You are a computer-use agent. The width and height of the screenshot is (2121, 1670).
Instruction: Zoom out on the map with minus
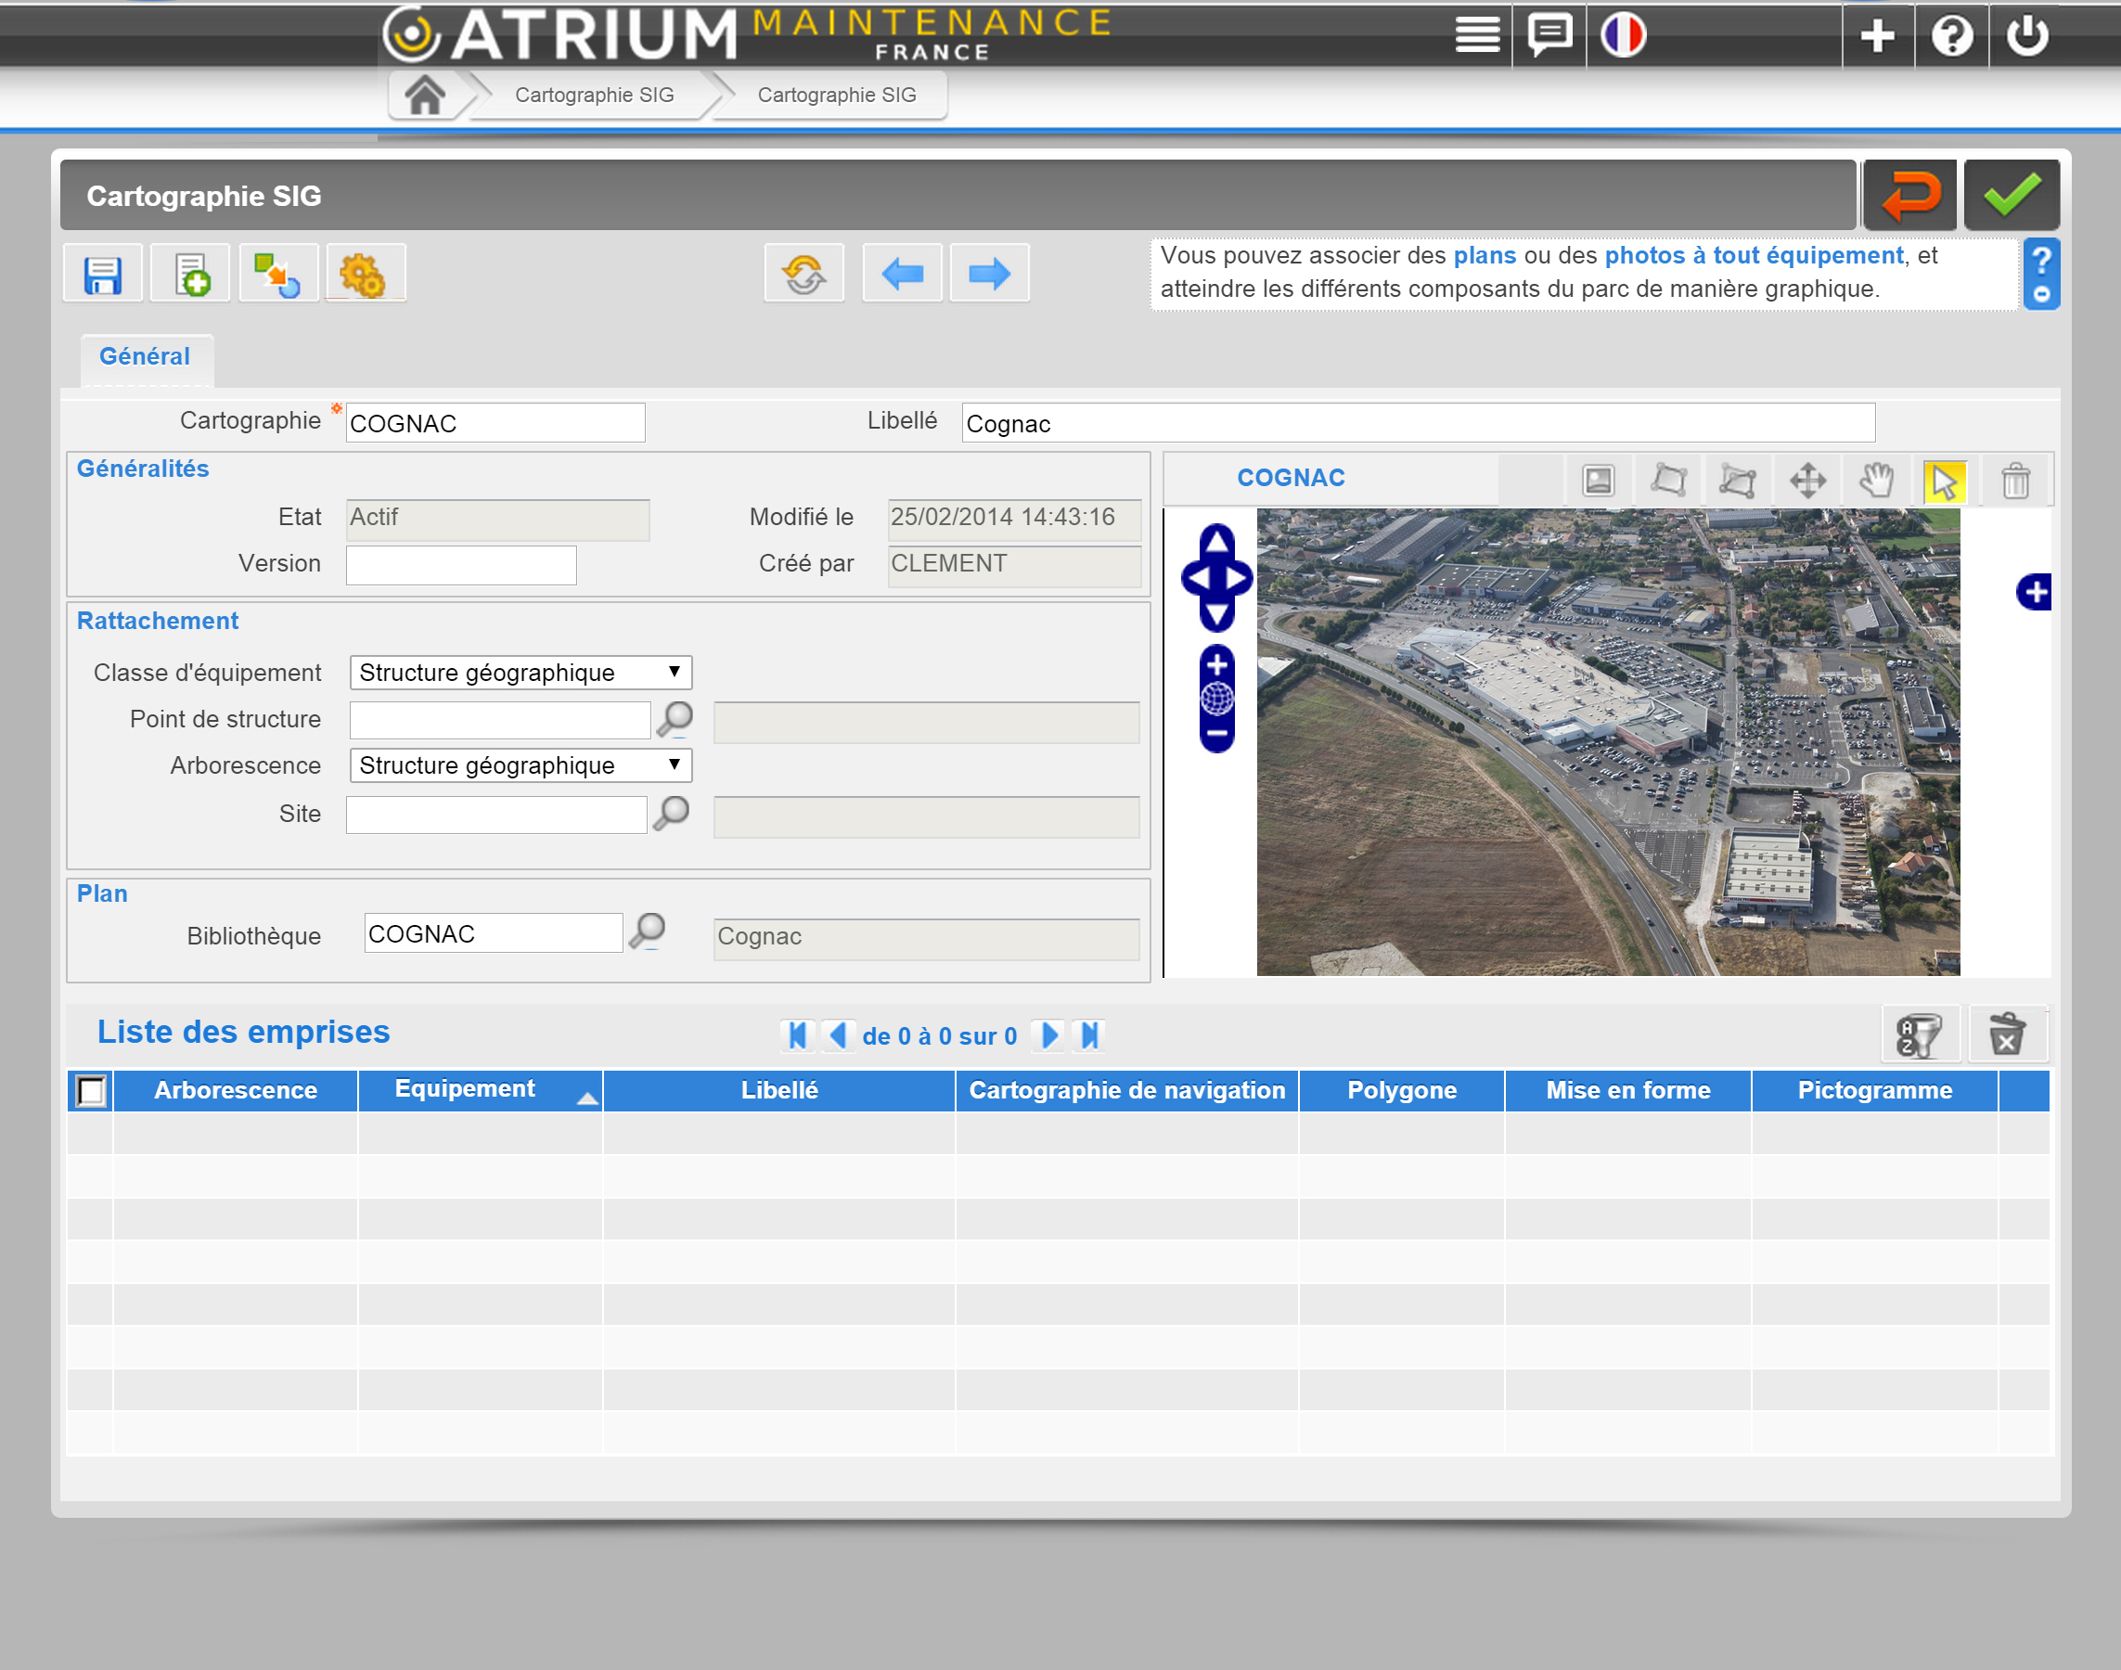(1216, 732)
